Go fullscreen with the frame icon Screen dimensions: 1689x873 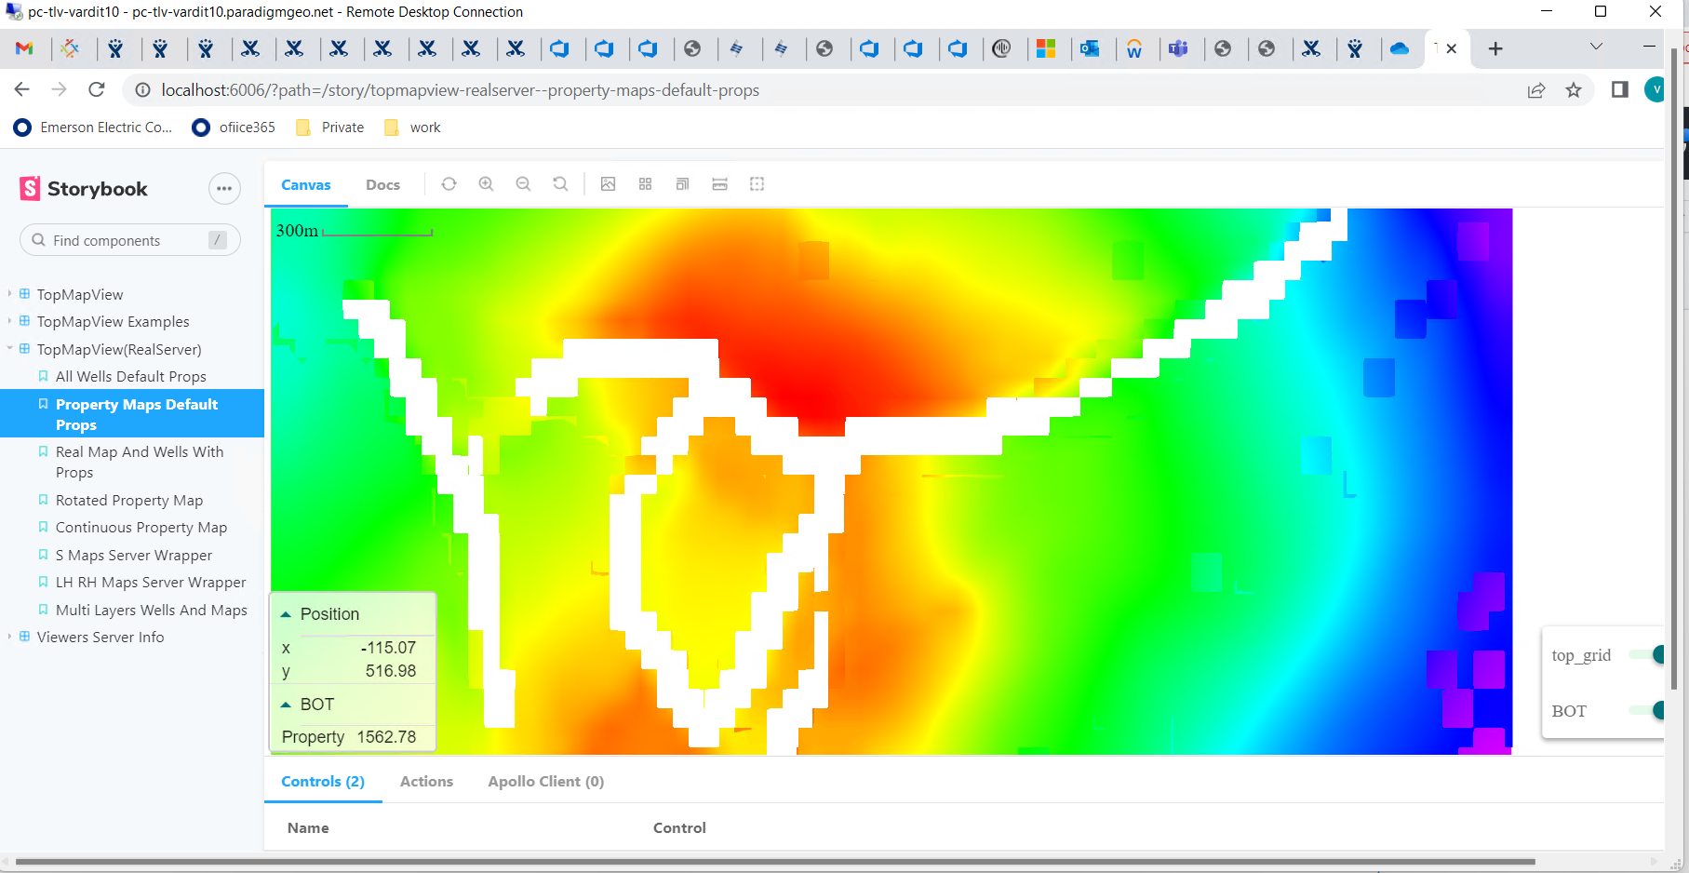757,183
